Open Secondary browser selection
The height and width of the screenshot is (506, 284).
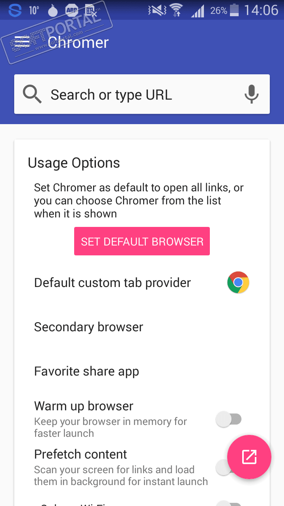pos(89,327)
